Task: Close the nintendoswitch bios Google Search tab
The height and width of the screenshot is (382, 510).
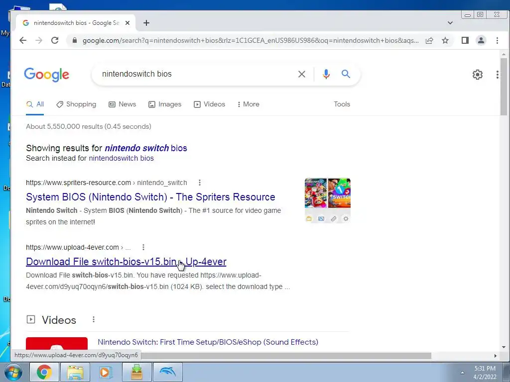Action: pyautogui.click(x=127, y=23)
